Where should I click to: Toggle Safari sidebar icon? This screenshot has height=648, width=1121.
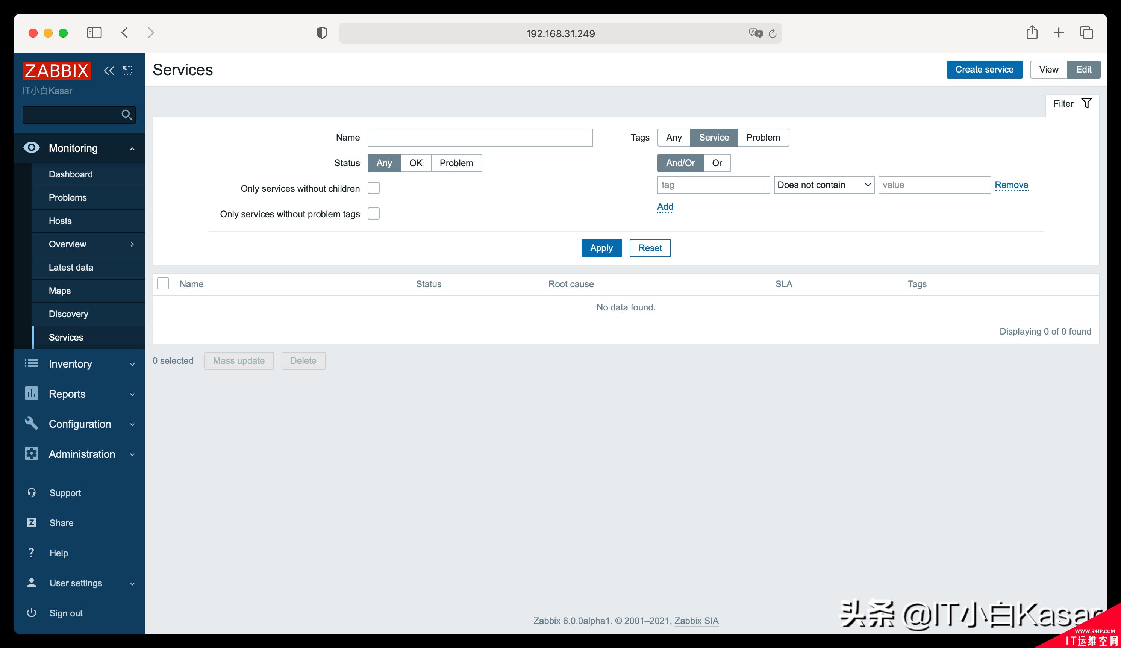[x=94, y=33]
